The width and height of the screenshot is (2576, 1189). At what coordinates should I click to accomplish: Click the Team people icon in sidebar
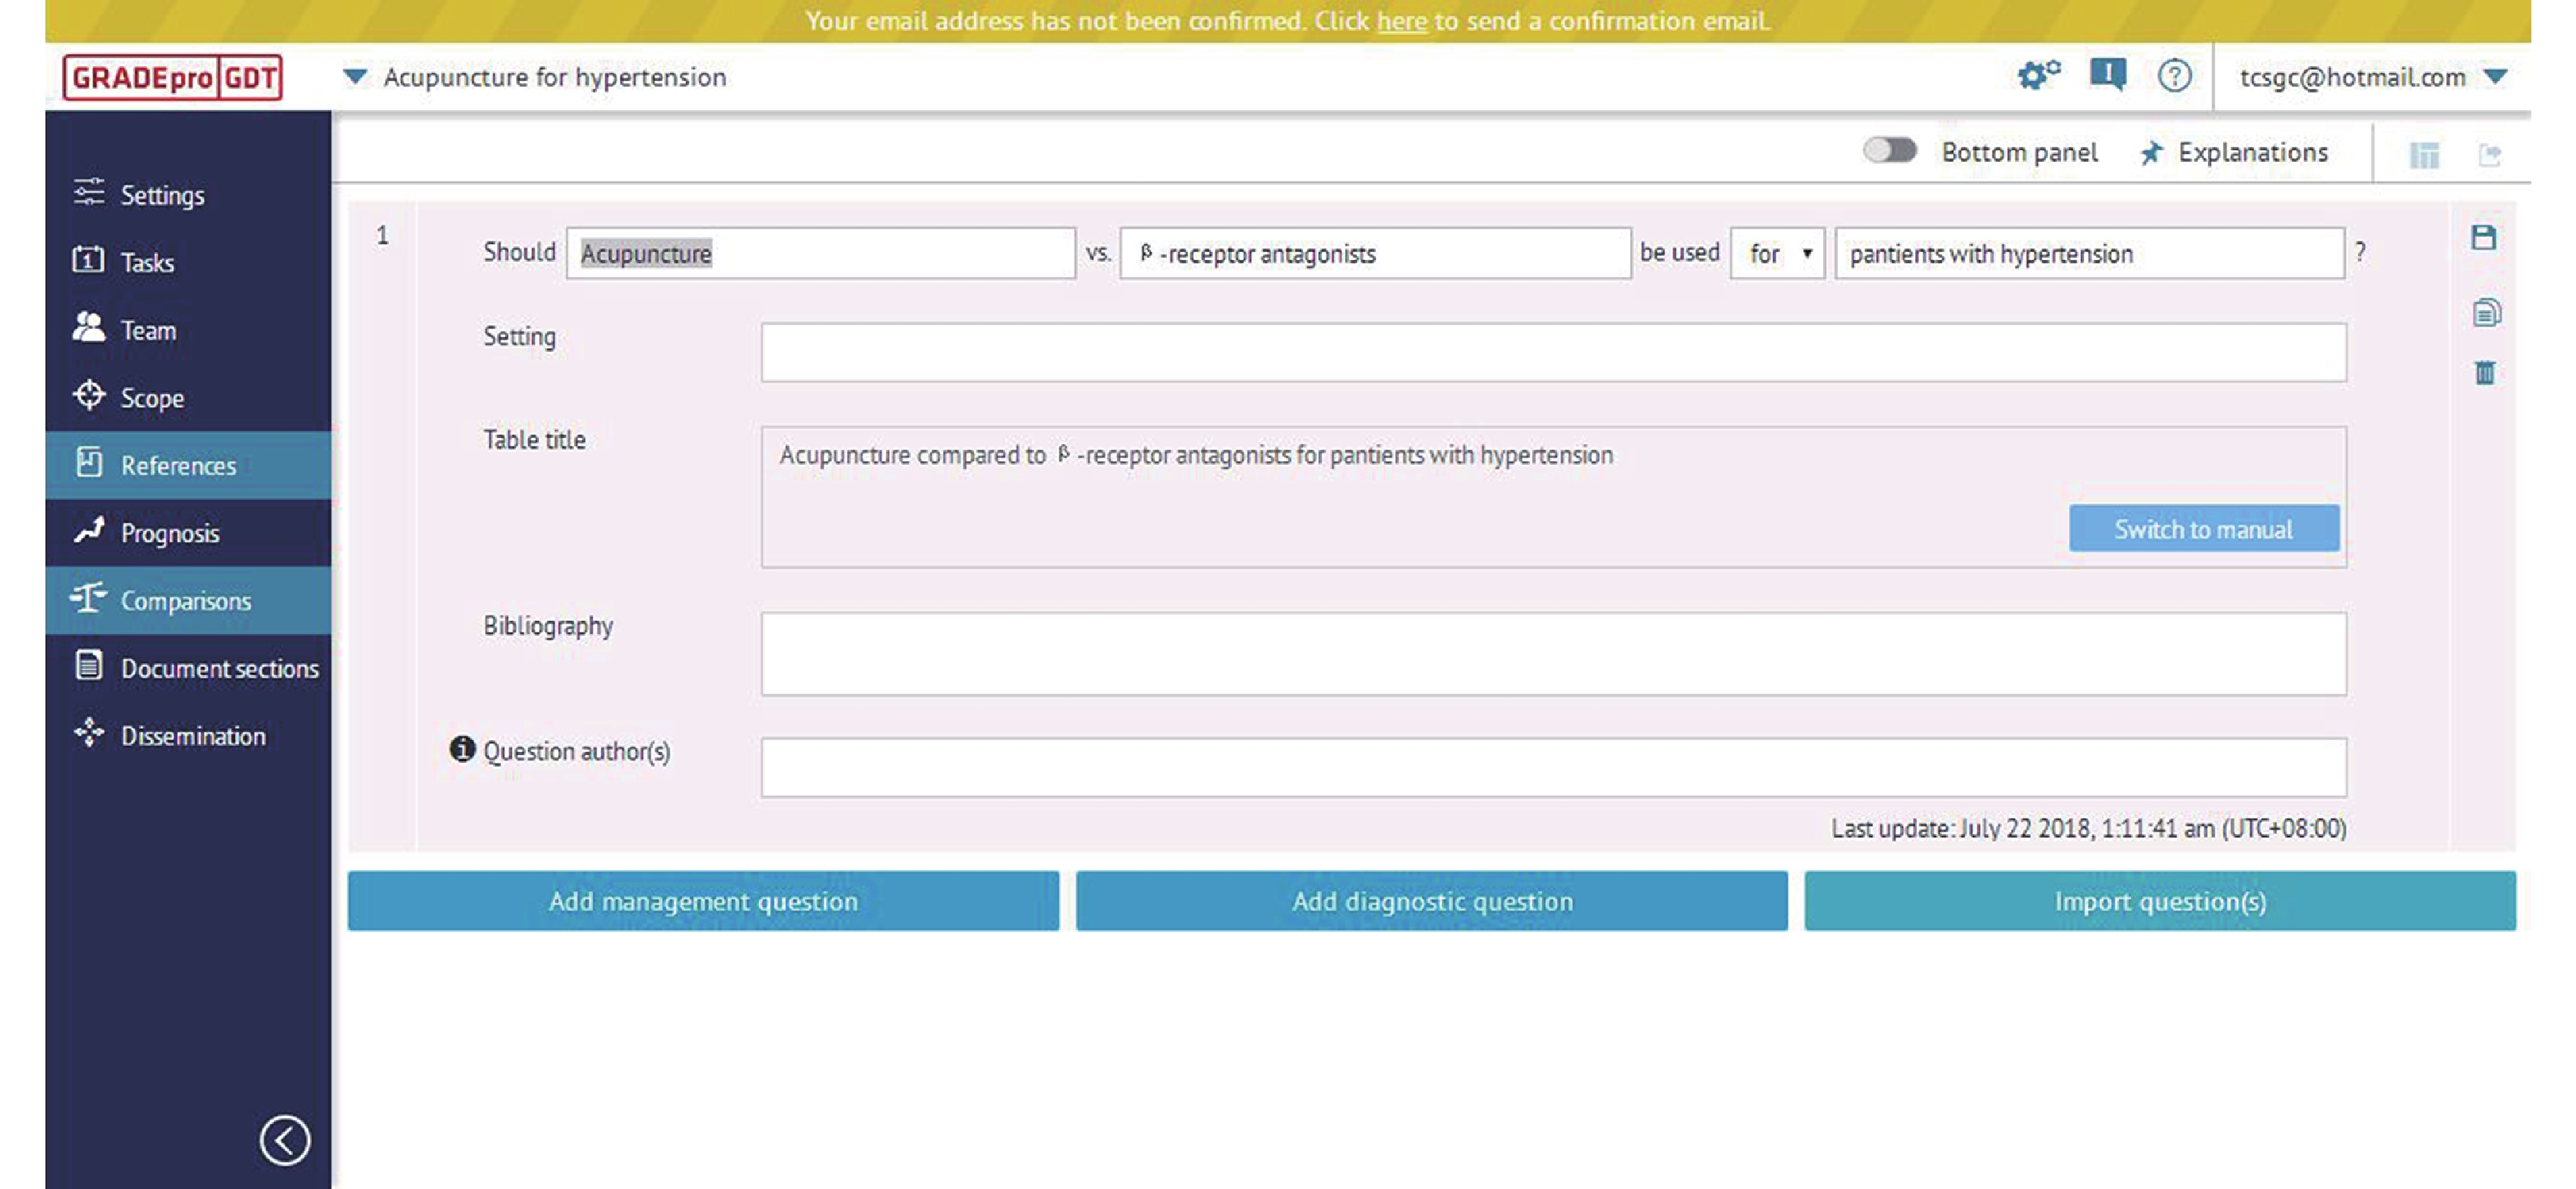89,327
